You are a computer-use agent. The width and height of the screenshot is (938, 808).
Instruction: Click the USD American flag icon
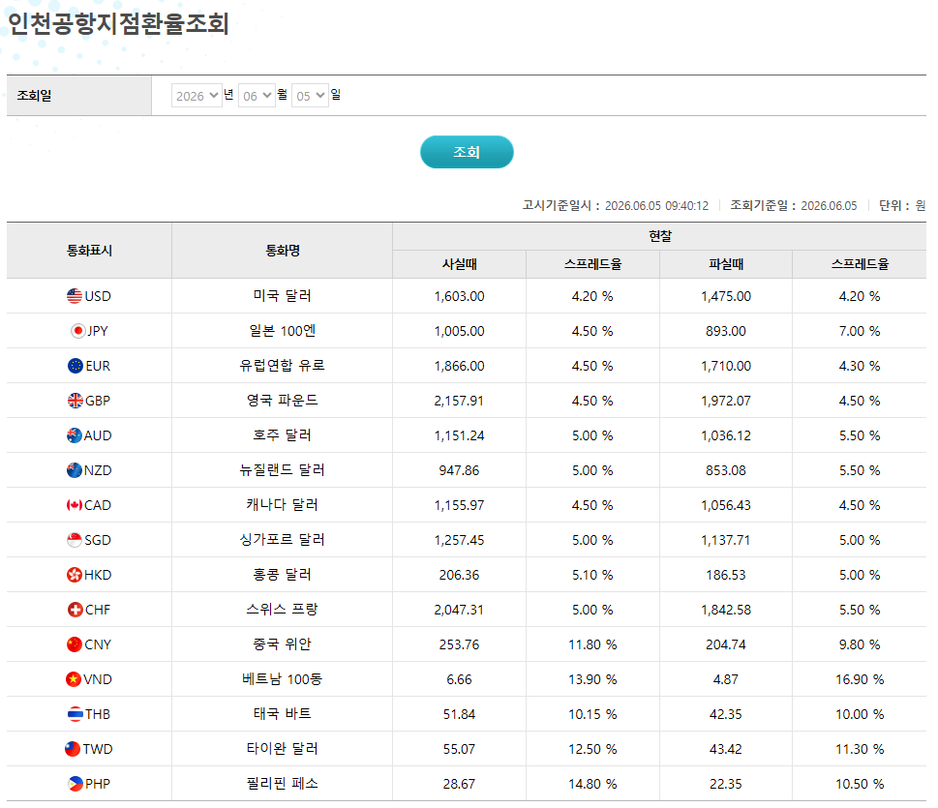pos(75,296)
